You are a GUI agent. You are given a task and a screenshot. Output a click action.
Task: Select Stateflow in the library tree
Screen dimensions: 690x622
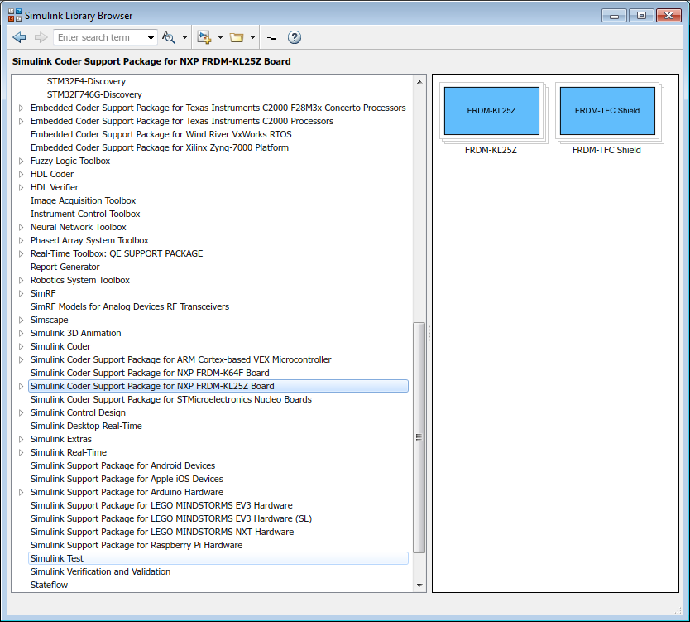(49, 585)
